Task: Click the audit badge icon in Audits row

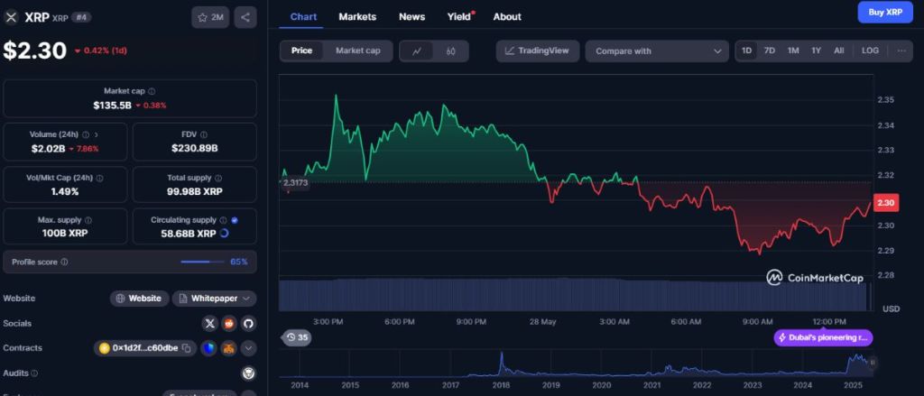Action: pos(248,373)
